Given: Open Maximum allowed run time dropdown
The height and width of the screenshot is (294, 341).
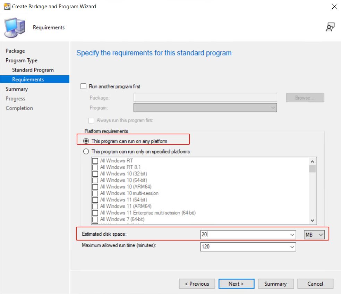Looking at the screenshot, I should pyautogui.click(x=292, y=247).
